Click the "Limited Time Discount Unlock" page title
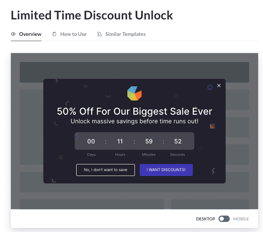The height and width of the screenshot is (232, 263). click(x=92, y=15)
